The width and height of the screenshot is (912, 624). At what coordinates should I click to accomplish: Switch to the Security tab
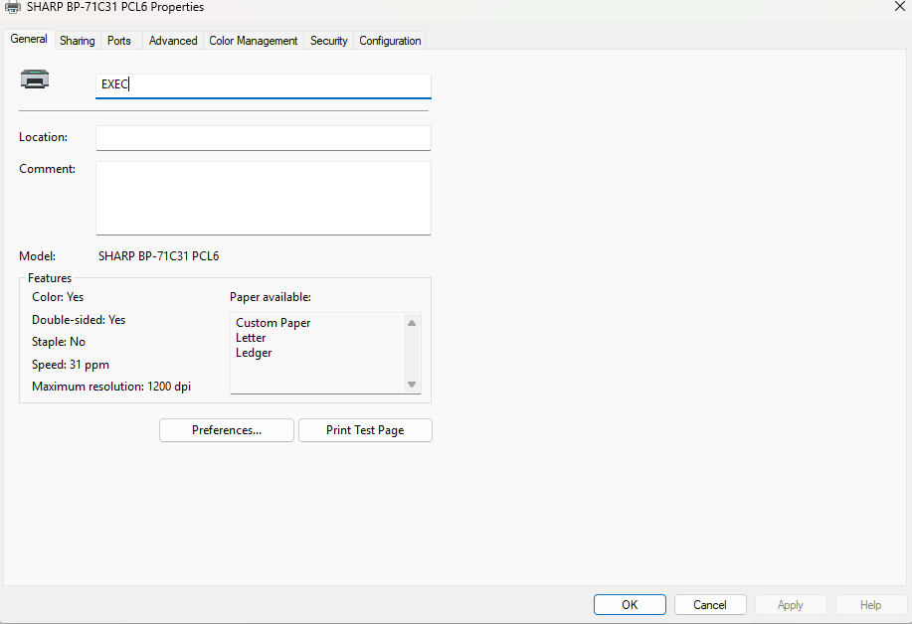(x=328, y=41)
